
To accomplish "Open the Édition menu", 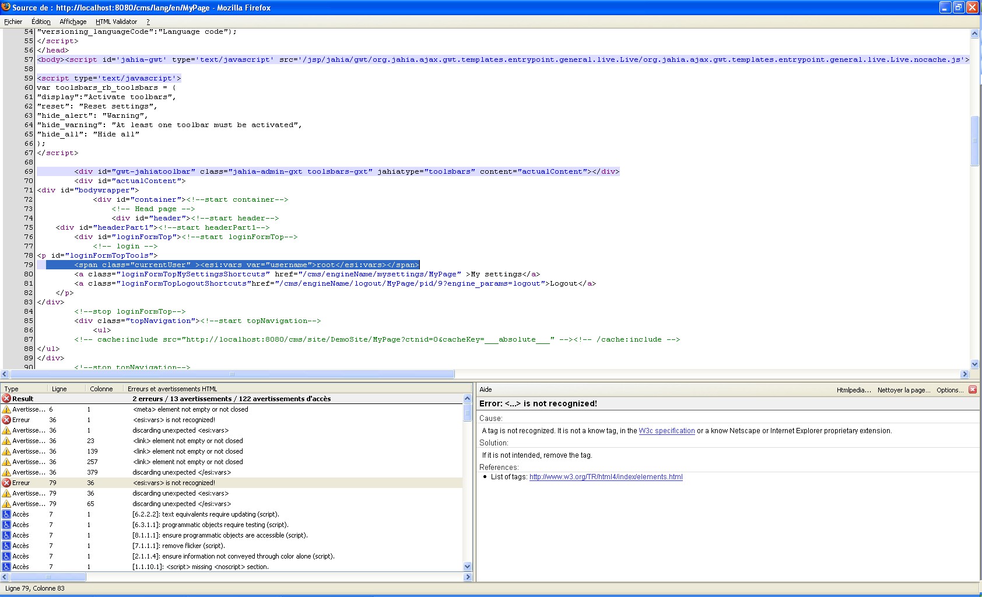I will (41, 22).
